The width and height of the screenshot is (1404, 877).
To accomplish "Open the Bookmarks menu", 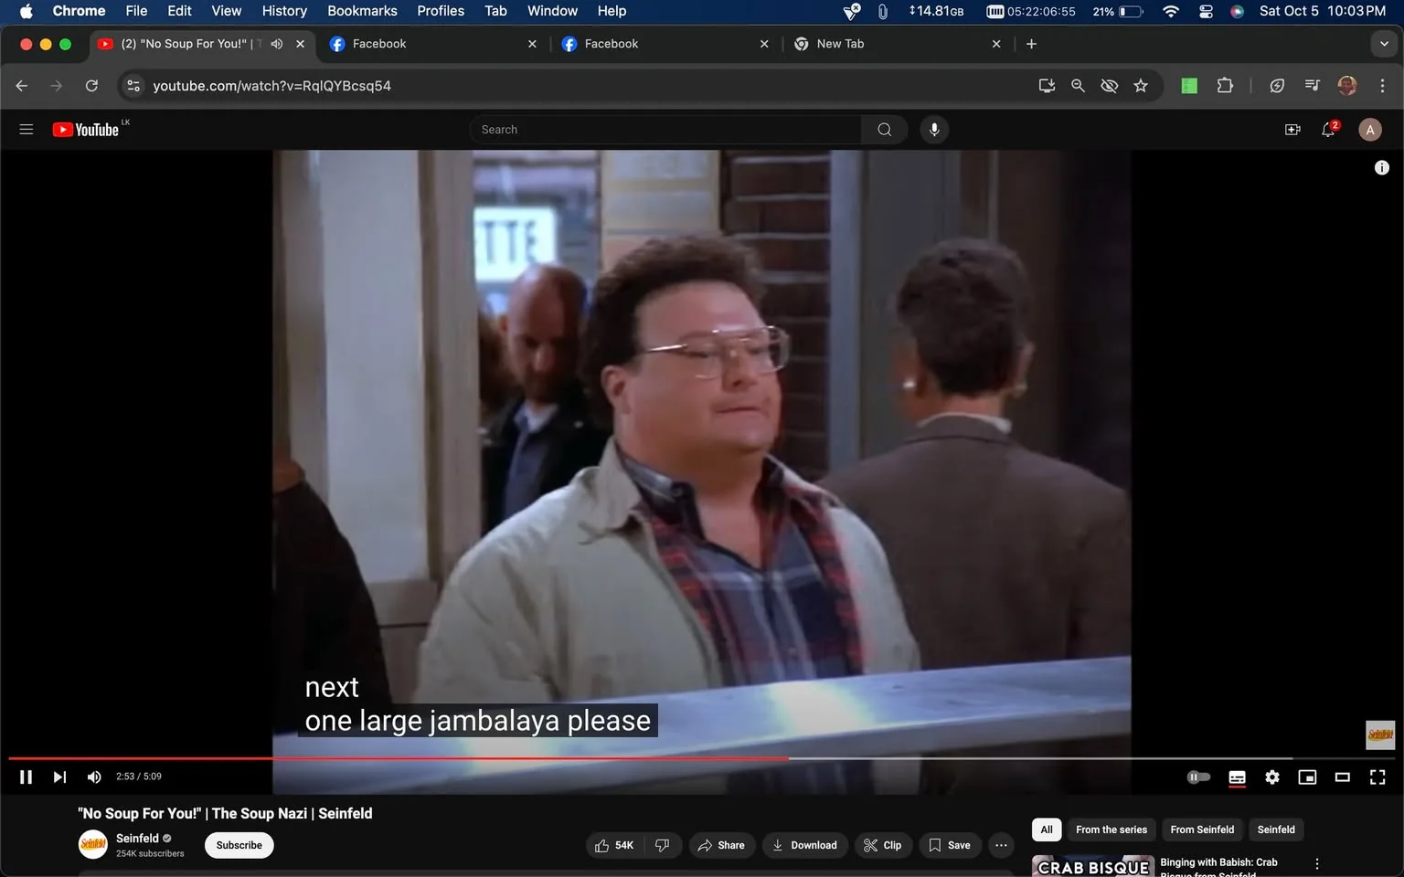I will tap(362, 11).
